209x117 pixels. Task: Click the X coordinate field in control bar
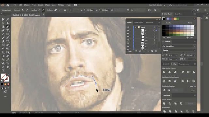90,10
